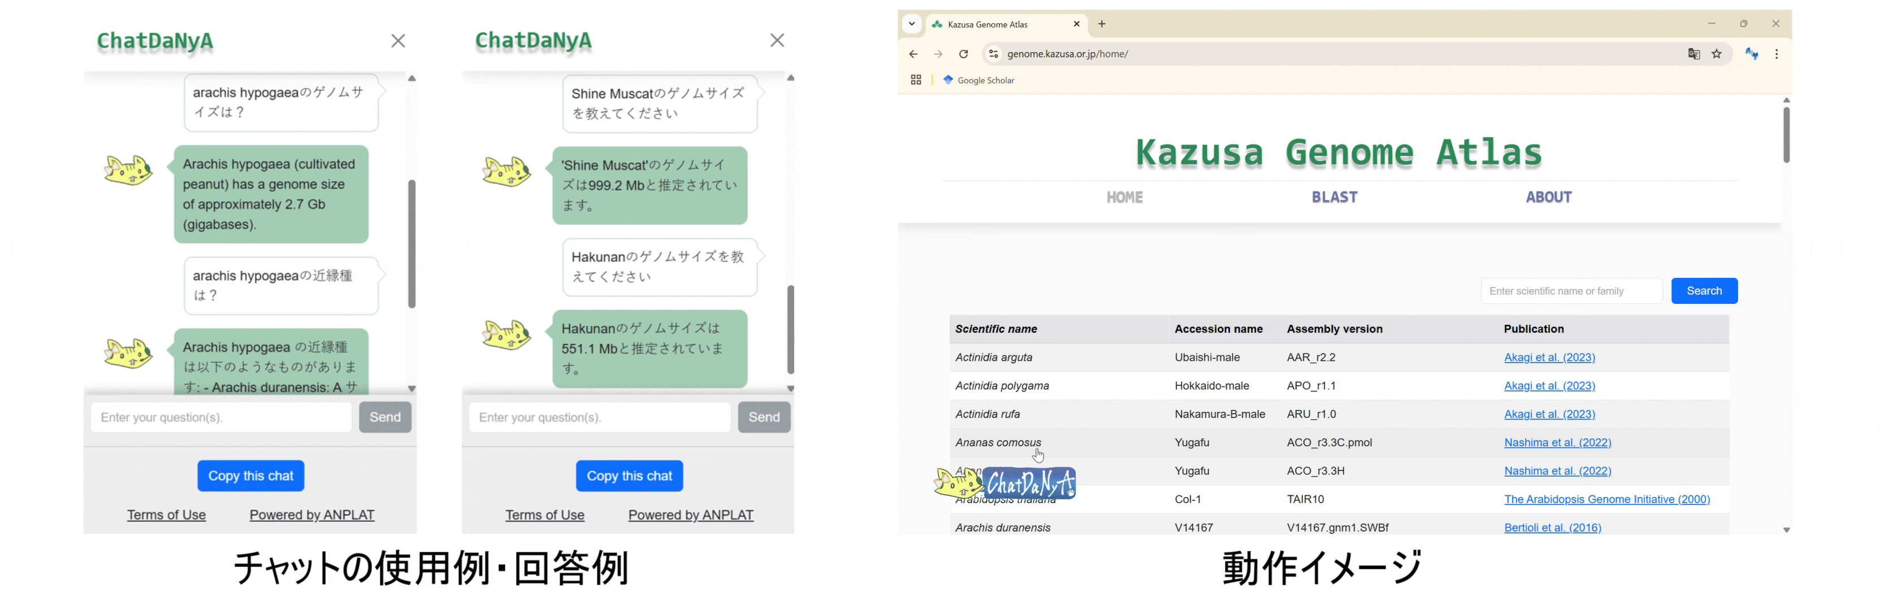Open the Nashima et al. (2022) publication link

pos(1557,442)
